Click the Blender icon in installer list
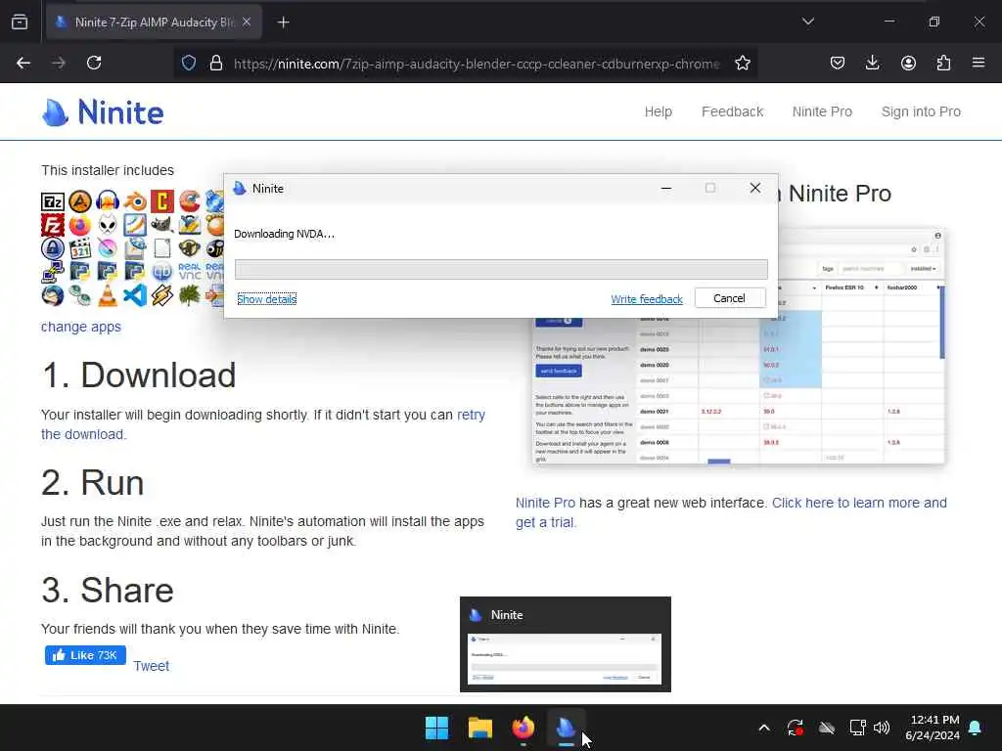 pos(135,201)
